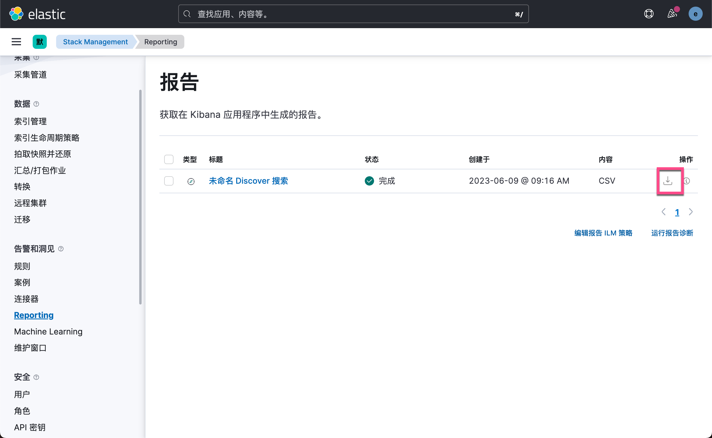Click 运行报告诊断 link
The width and height of the screenshot is (712, 438).
672,233
